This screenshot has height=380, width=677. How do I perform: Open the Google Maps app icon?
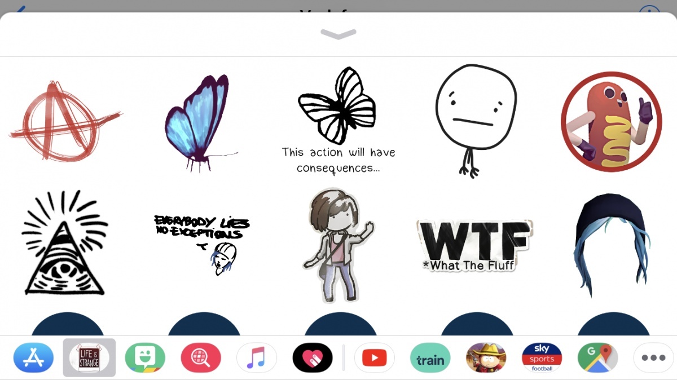point(597,357)
